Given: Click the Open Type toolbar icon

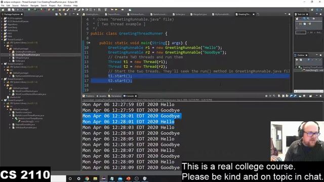Looking at the screenshot, I should coord(60,10).
